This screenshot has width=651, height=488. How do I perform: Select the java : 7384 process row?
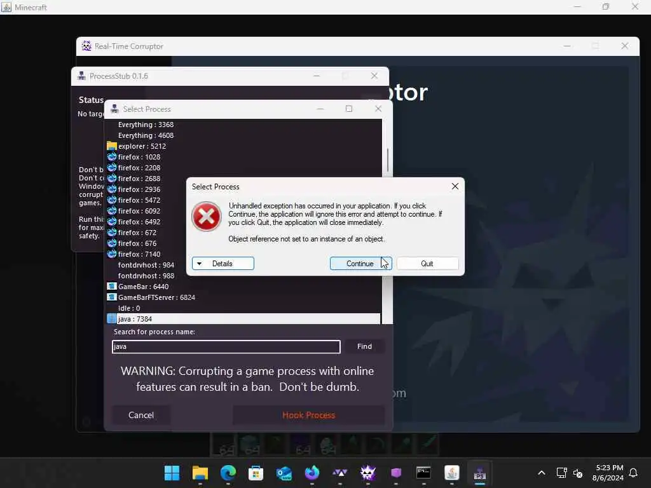243,319
